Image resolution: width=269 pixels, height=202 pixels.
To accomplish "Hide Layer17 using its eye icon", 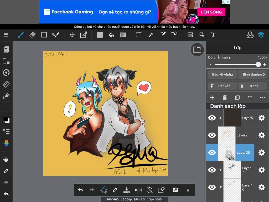I will pyautogui.click(x=212, y=170).
